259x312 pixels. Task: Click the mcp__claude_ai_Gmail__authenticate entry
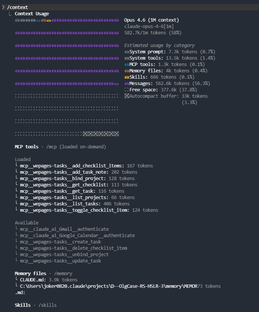[x=64, y=229]
